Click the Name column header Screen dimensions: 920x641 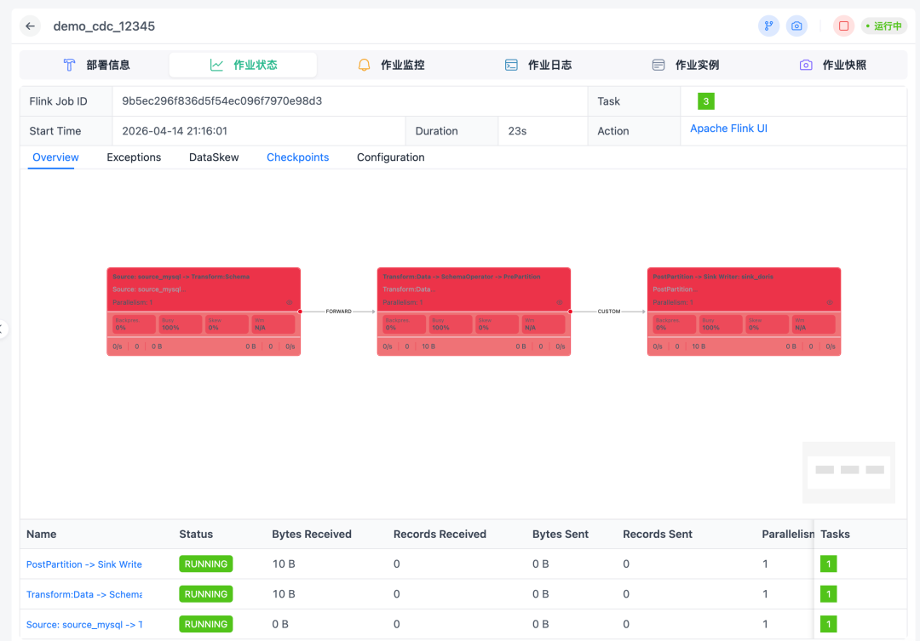41,535
